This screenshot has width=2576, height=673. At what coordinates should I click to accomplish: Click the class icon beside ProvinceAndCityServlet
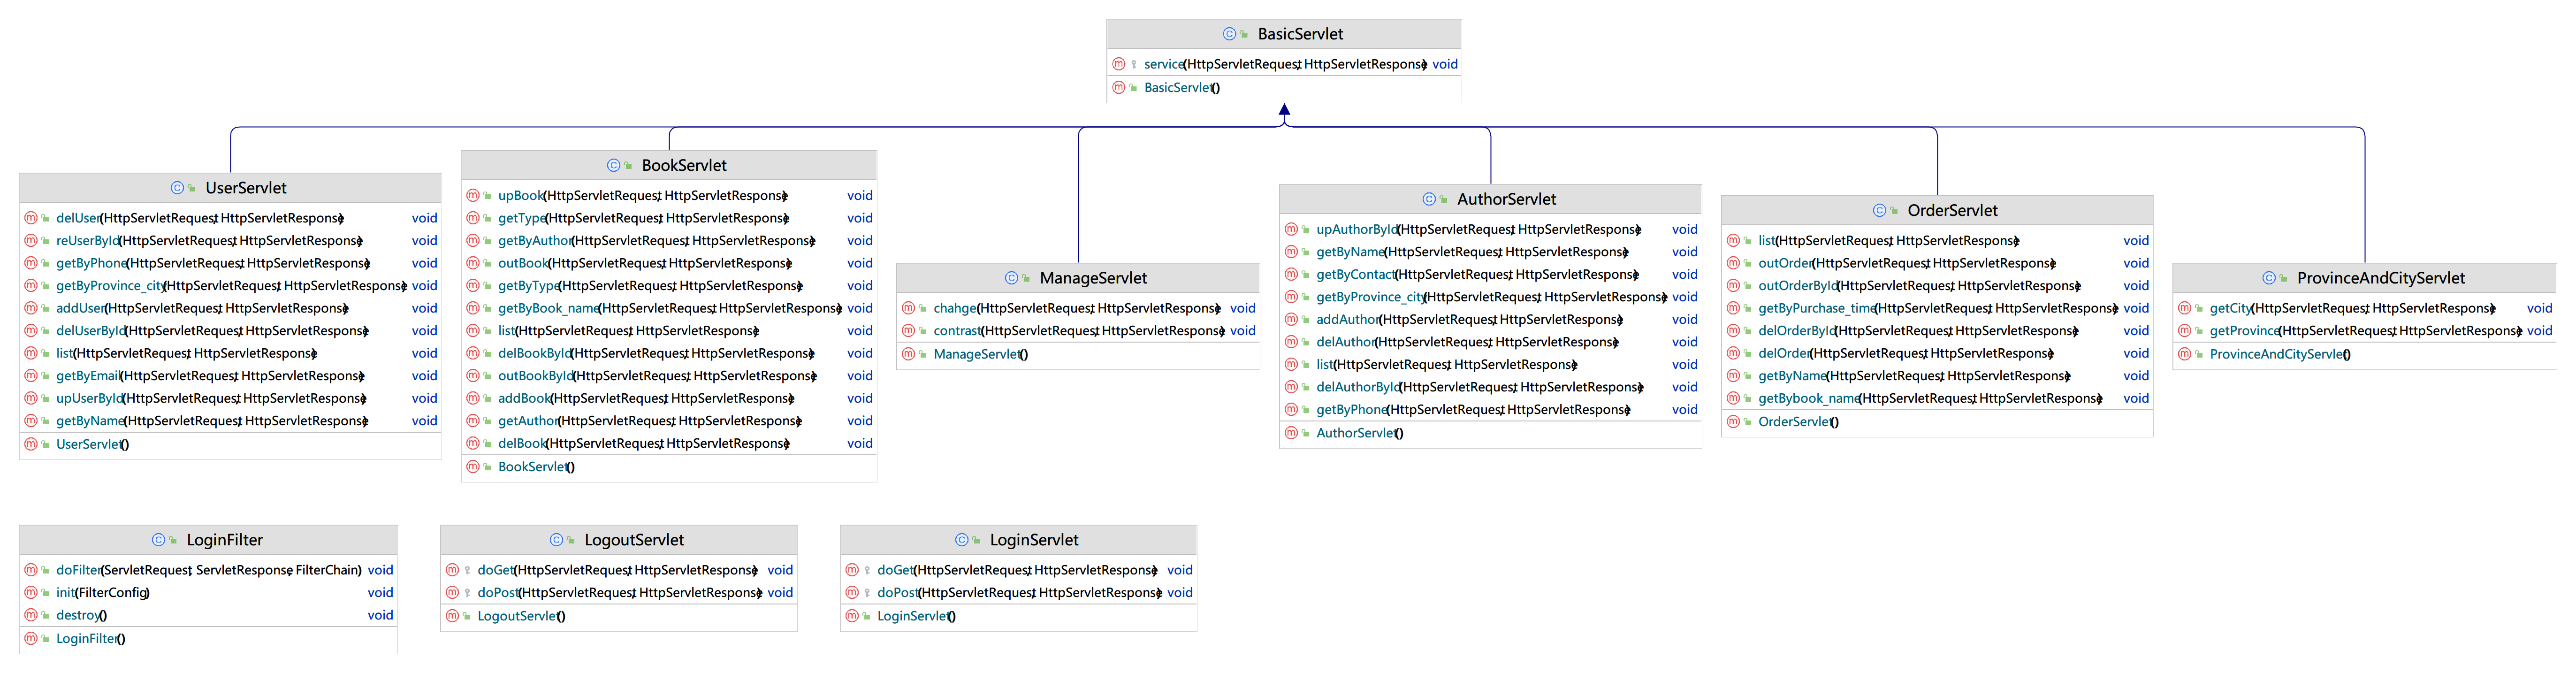tap(2268, 278)
